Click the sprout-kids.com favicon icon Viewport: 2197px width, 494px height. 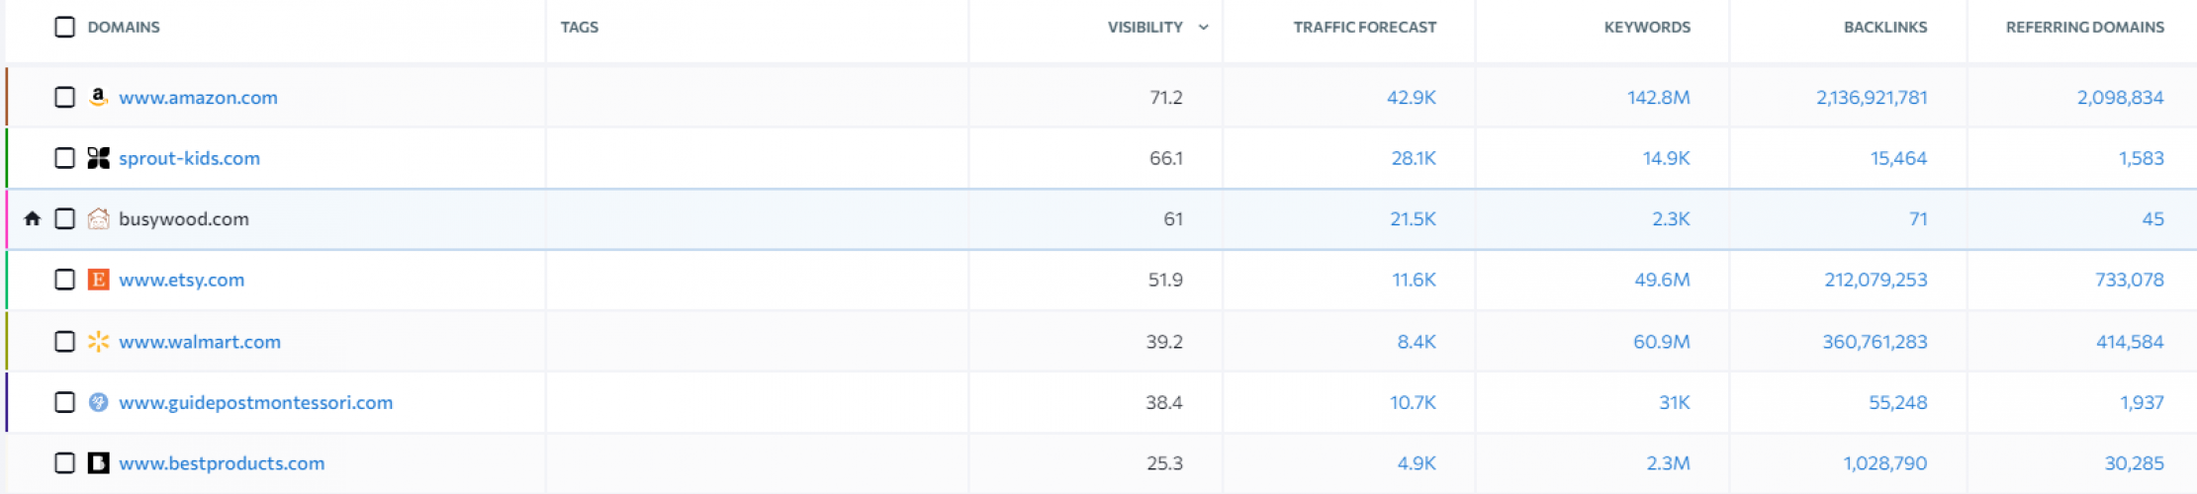point(98,158)
